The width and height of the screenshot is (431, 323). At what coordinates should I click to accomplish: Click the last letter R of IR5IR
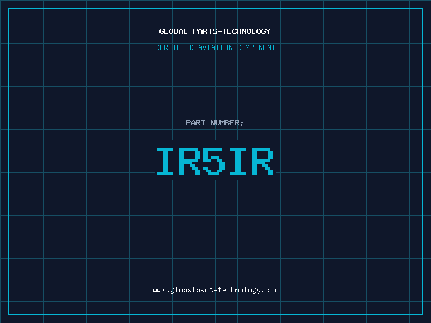pyautogui.click(x=263, y=161)
